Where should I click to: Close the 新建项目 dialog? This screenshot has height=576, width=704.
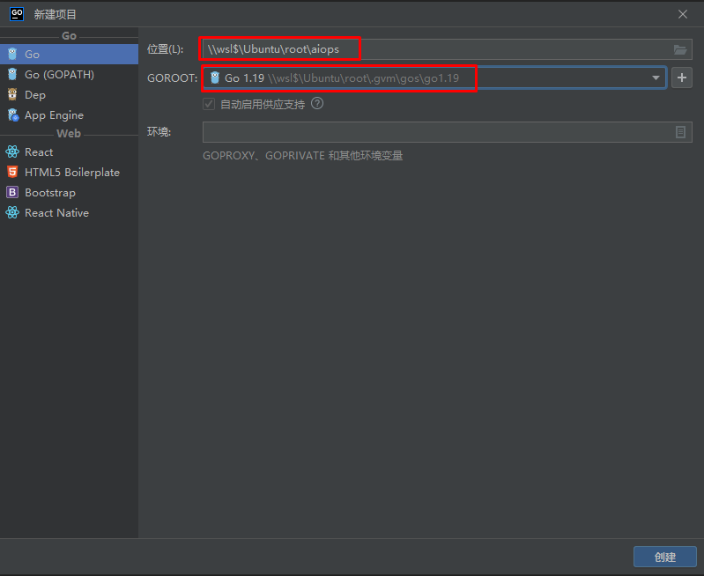(x=683, y=14)
